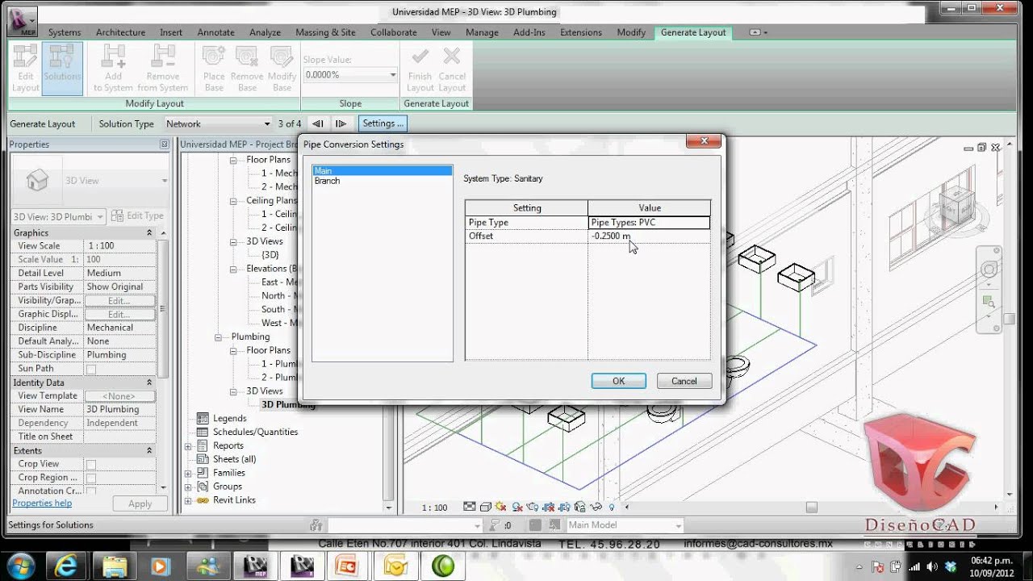Click the temporary hide/isolate glasses icon
The image size is (1033, 581).
(596, 507)
